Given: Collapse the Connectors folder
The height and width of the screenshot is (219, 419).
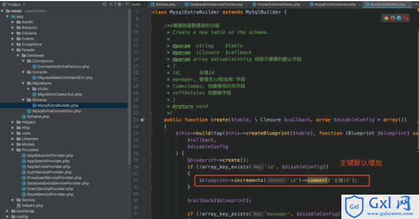Looking at the screenshot, I should (23, 61).
